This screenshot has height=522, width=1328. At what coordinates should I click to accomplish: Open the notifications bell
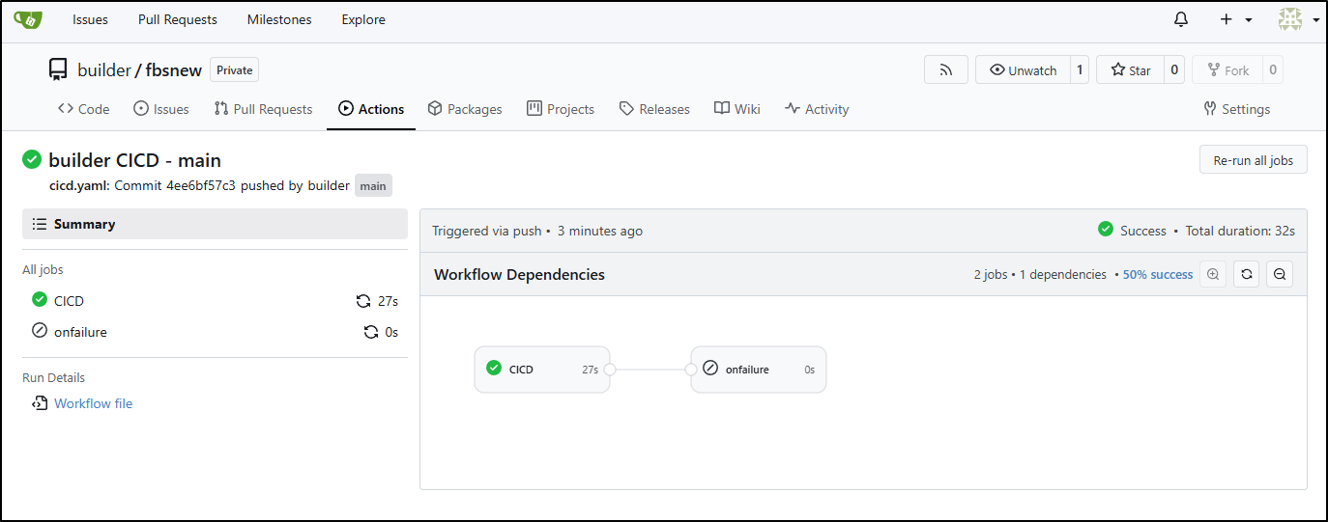pos(1181,19)
